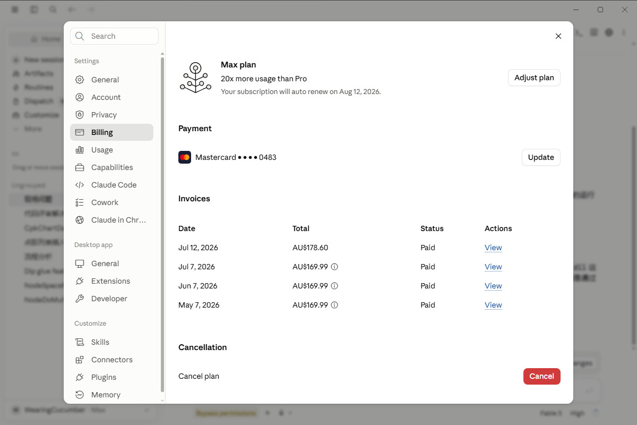
Task: View the May 7, 2026 invoice
Action: pyautogui.click(x=493, y=305)
